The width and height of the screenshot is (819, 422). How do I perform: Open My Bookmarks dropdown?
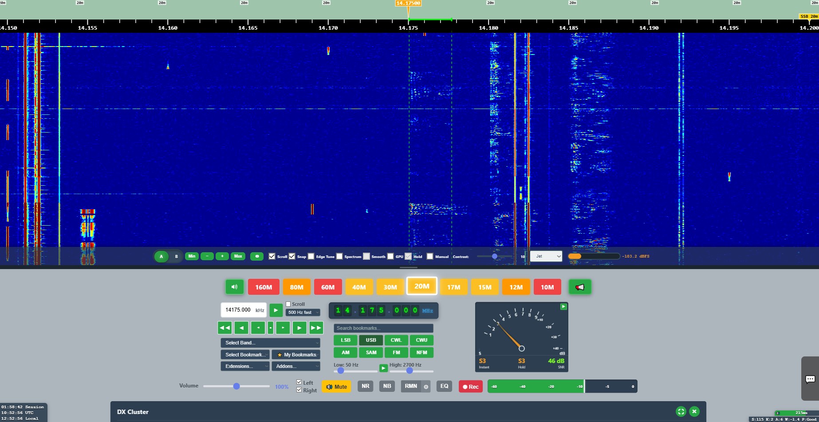pos(296,355)
